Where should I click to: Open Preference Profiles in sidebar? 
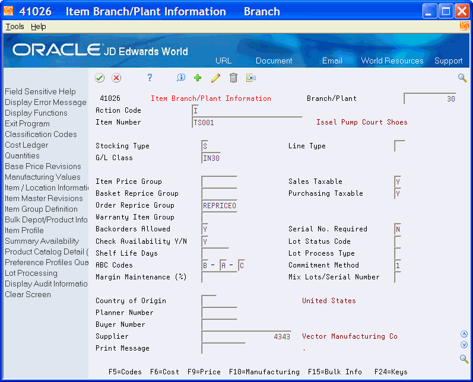(x=46, y=262)
